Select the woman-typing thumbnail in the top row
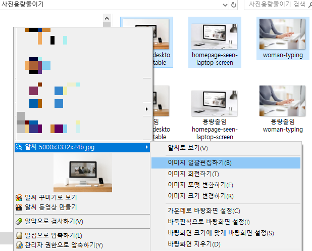The image size is (312, 251). (282, 34)
